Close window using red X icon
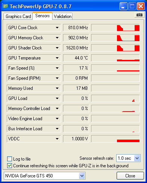 (x=141, y=6)
